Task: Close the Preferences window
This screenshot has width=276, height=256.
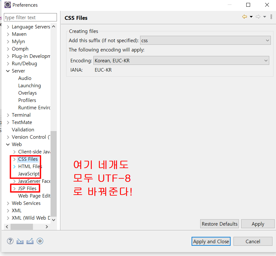Action: 267,5
